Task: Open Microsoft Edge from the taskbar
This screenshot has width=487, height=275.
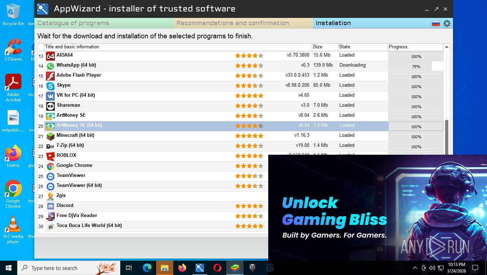Action: [x=147, y=268]
